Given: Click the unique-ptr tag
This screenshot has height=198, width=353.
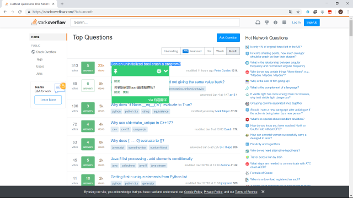Looking at the screenshot, I should coord(140,130).
